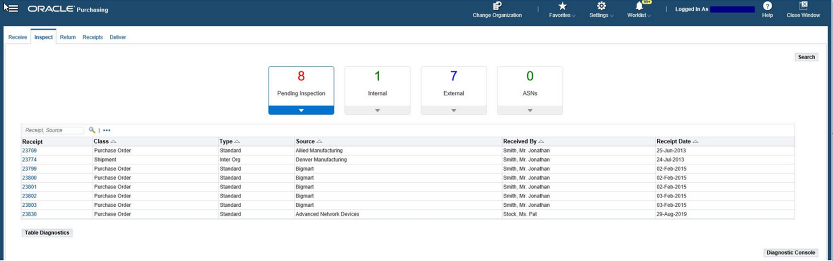Open the Settings gear icon
This screenshot has height=261, width=833.
[x=602, y=6]
